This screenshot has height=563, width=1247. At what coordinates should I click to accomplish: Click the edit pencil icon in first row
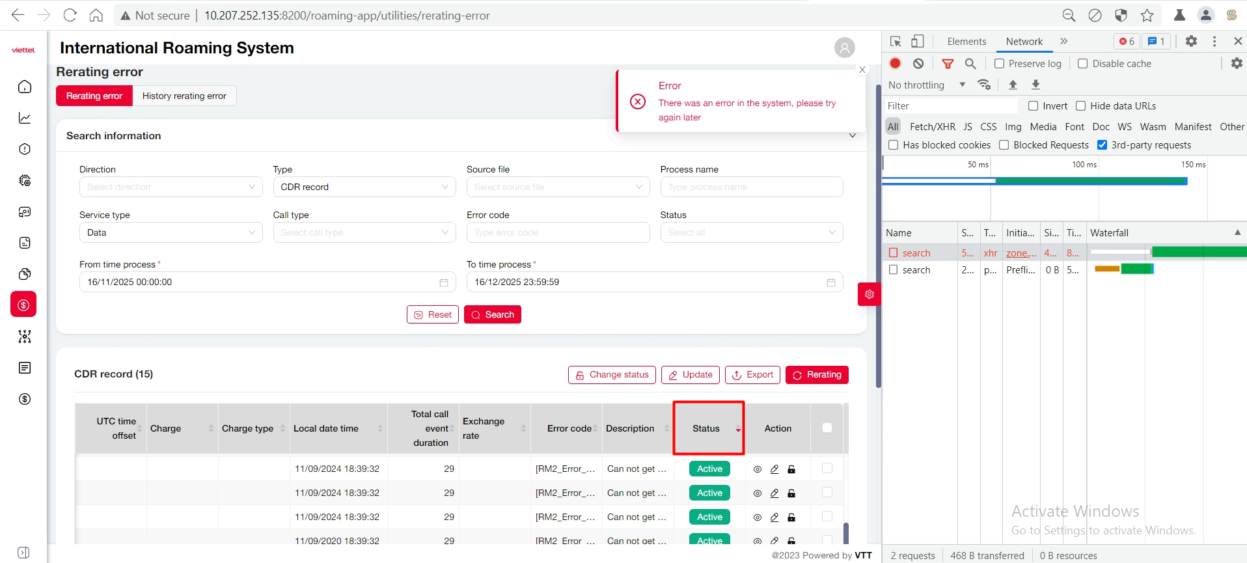point(774,469)
